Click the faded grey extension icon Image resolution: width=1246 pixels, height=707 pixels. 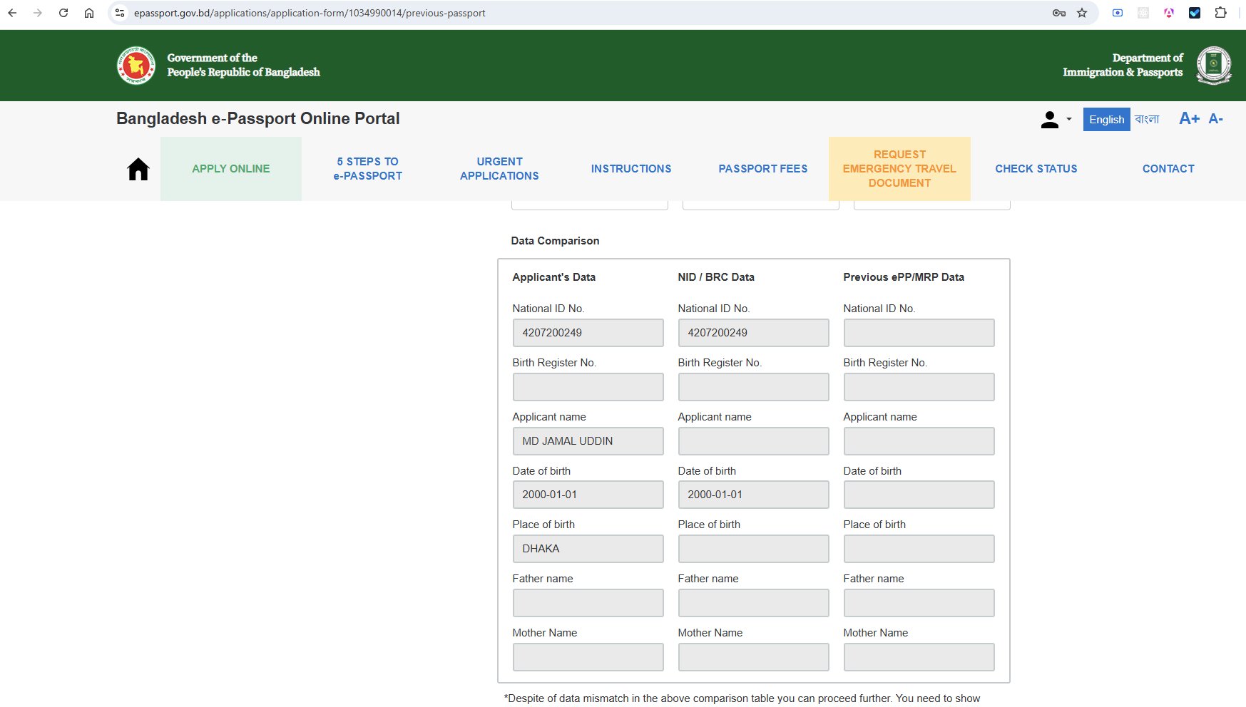[1143, 13]
